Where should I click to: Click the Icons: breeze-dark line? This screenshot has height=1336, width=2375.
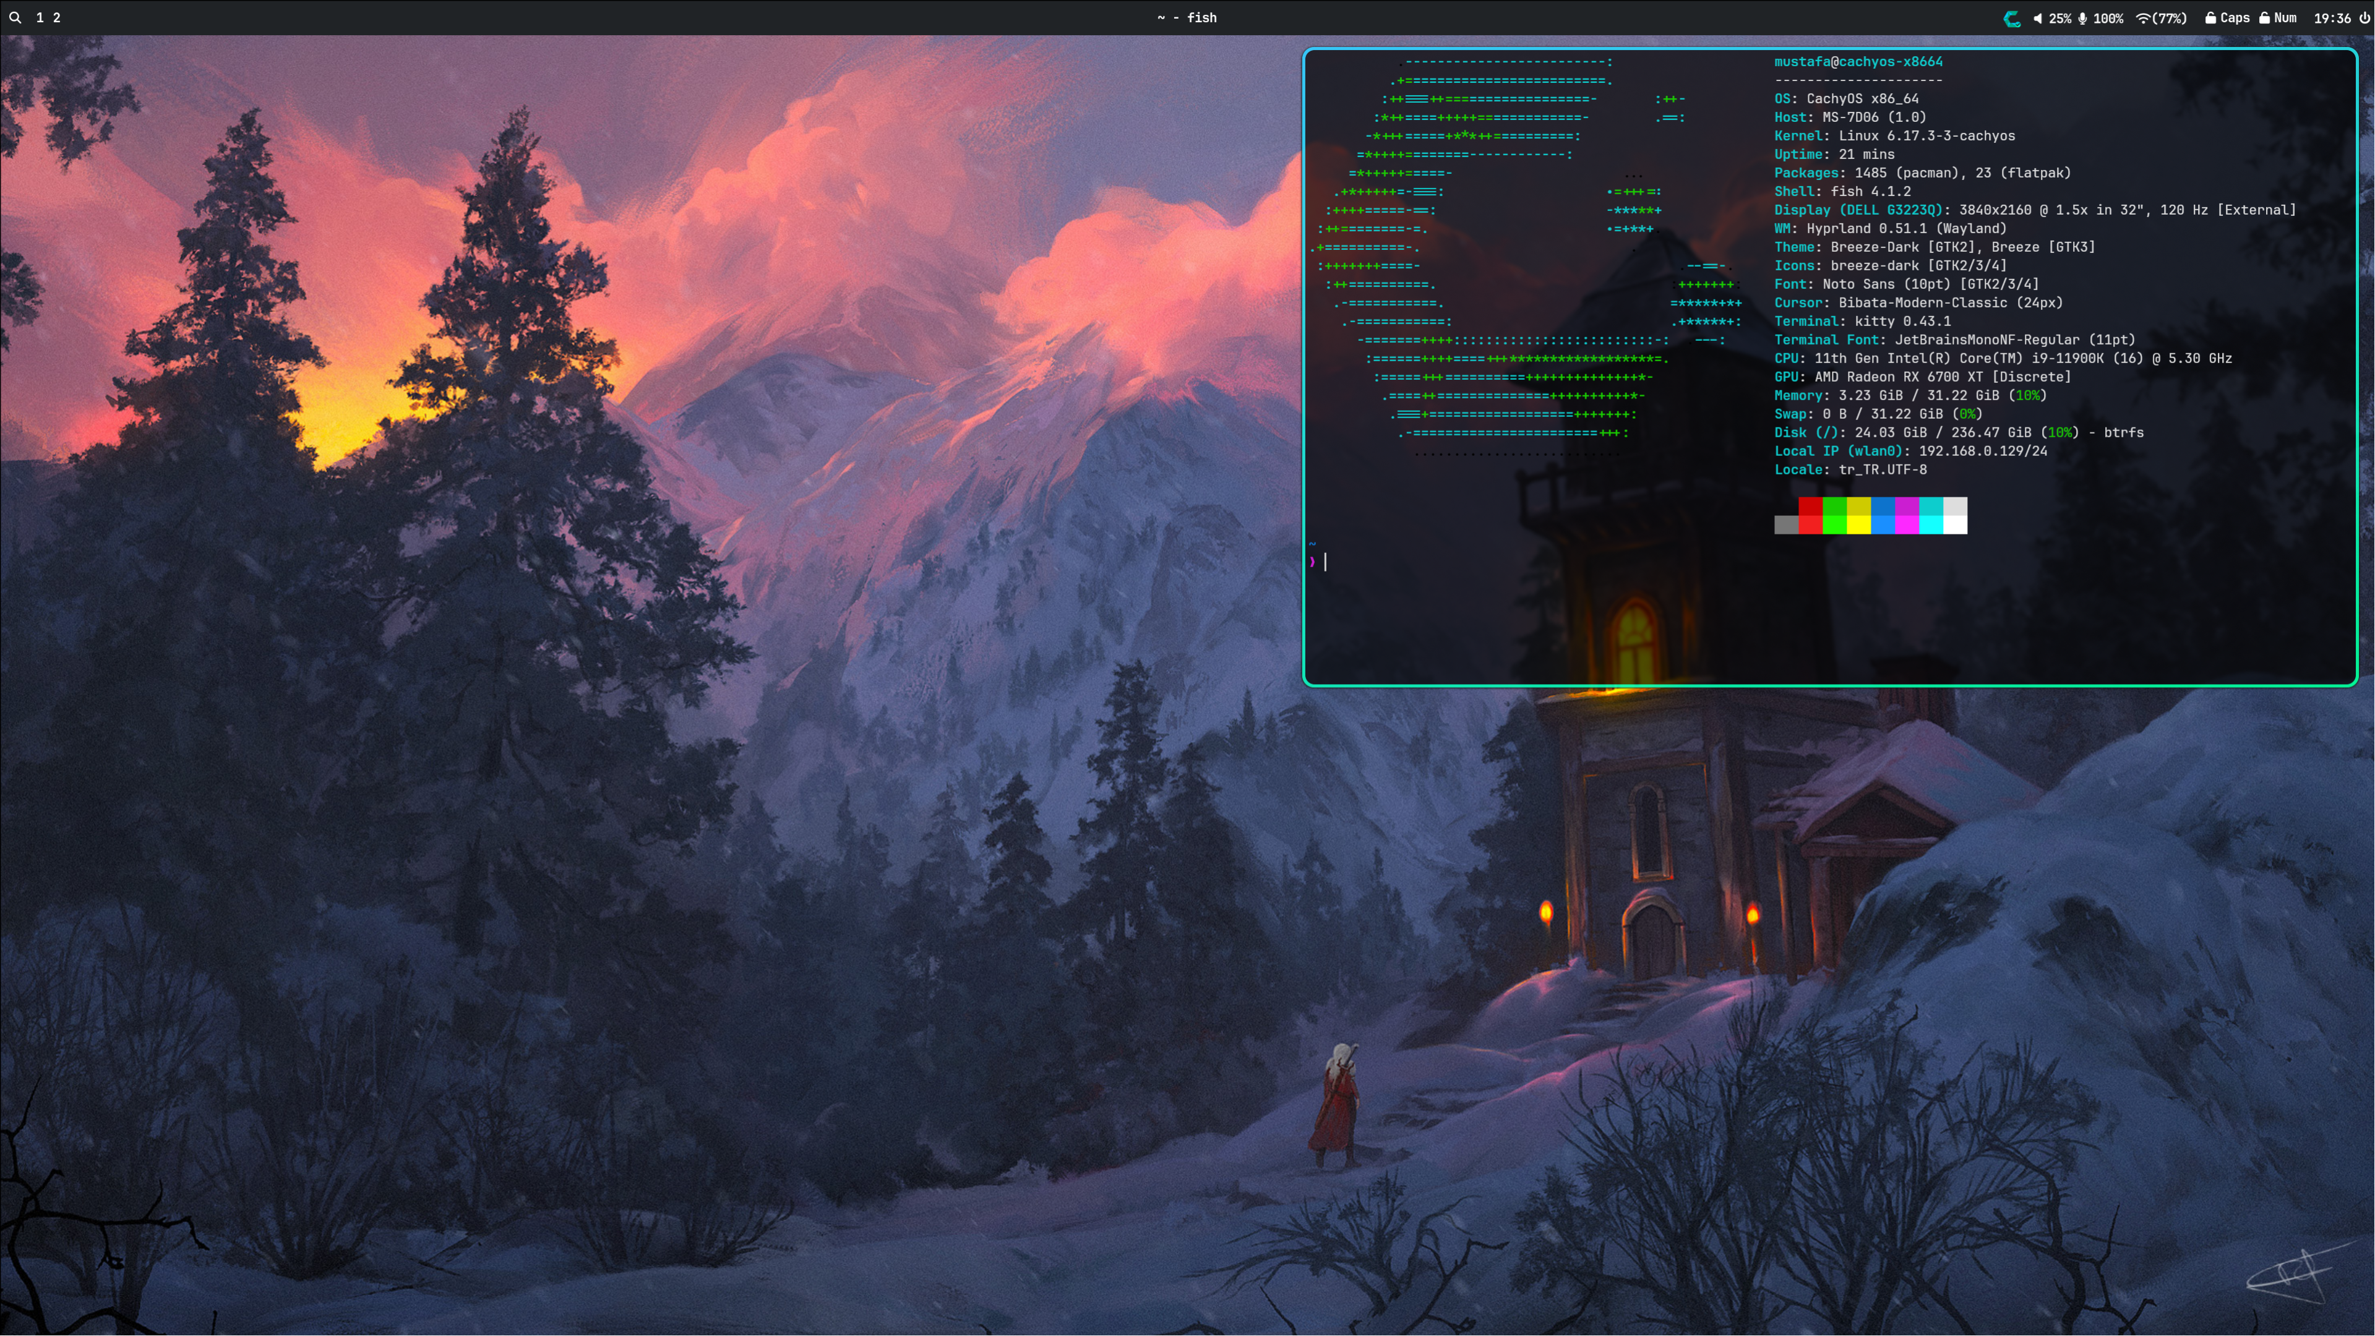pyautogui.click(x=1890, y=265)
